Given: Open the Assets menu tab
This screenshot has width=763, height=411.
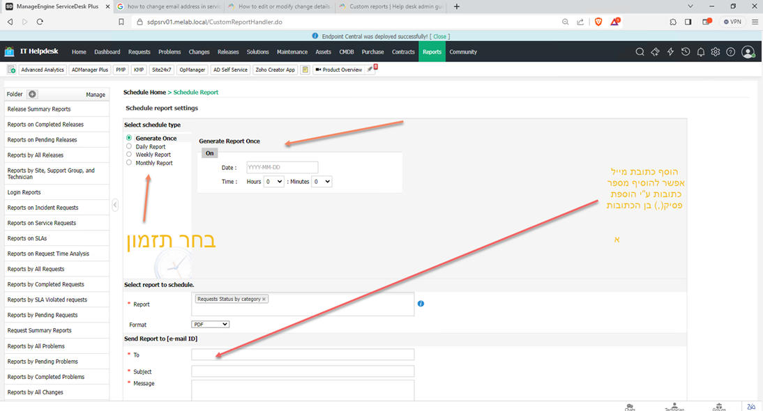Looking at the screenshot, I should (x=323, y=52).
